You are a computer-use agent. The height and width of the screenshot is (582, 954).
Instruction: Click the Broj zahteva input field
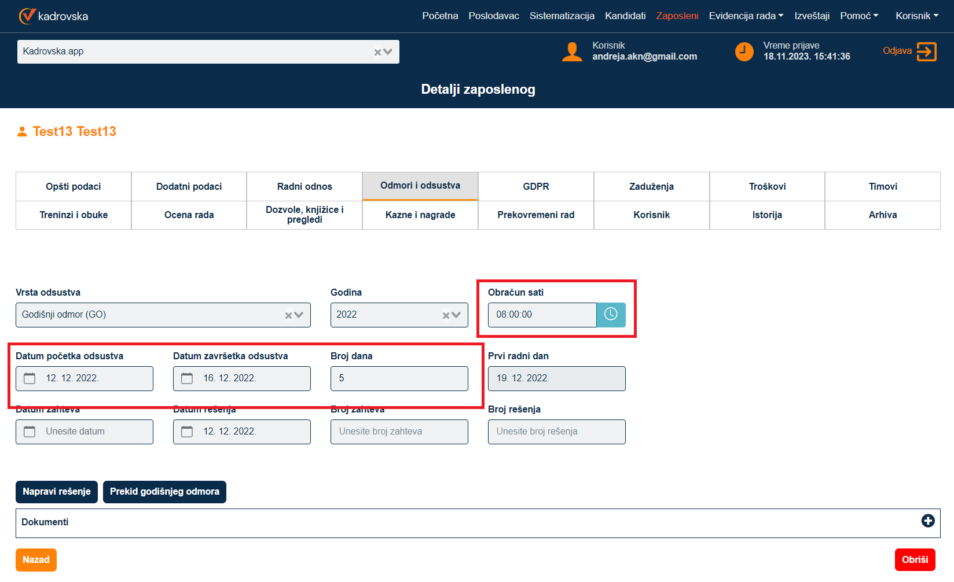pos(399,432)
